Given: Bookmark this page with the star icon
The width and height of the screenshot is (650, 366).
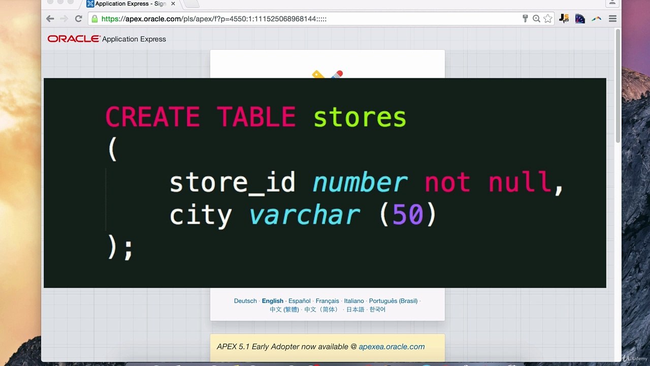Looking at the screenshot, I should pyautogui.click(x=547, y=19).
